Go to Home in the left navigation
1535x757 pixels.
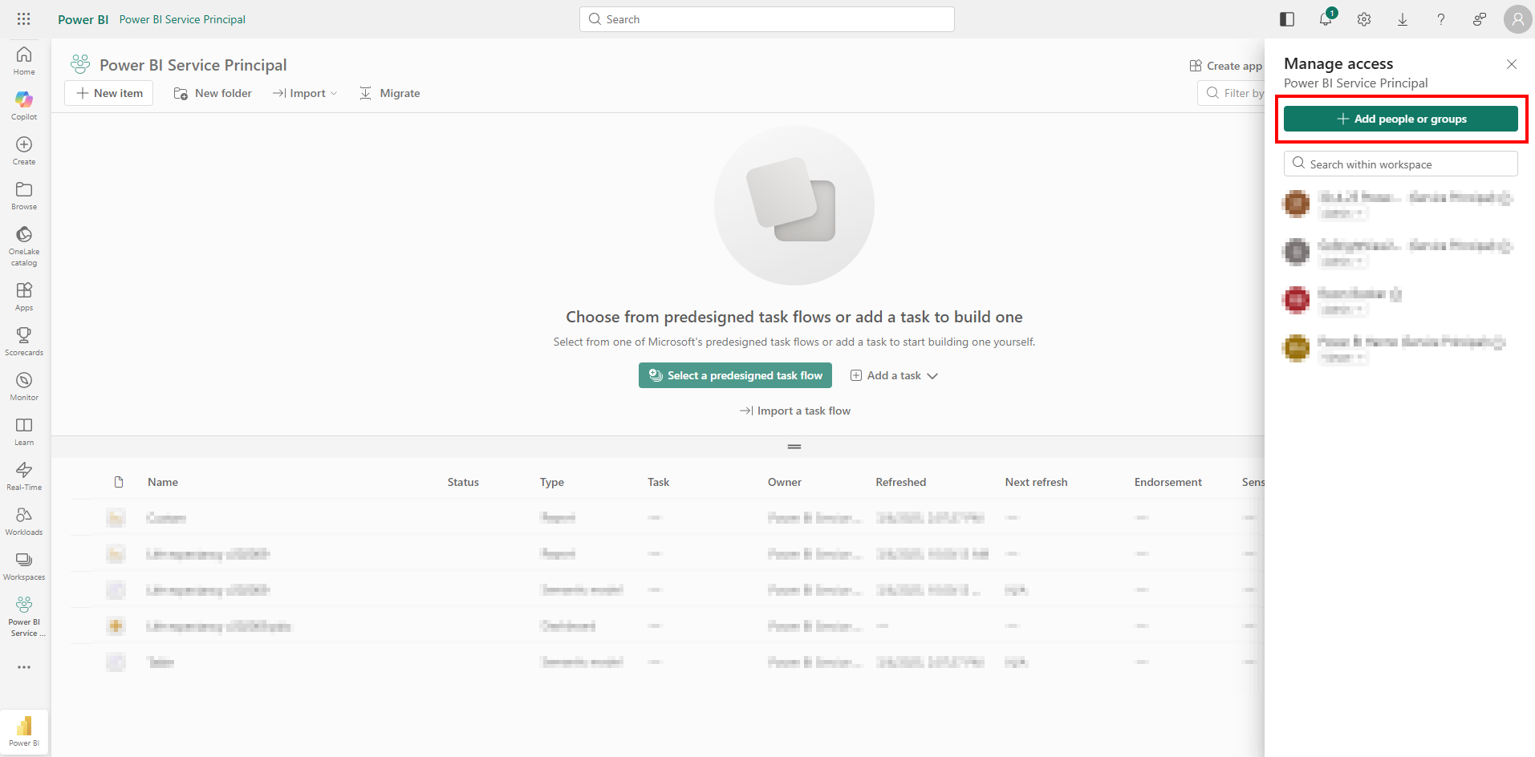[24, 60]
